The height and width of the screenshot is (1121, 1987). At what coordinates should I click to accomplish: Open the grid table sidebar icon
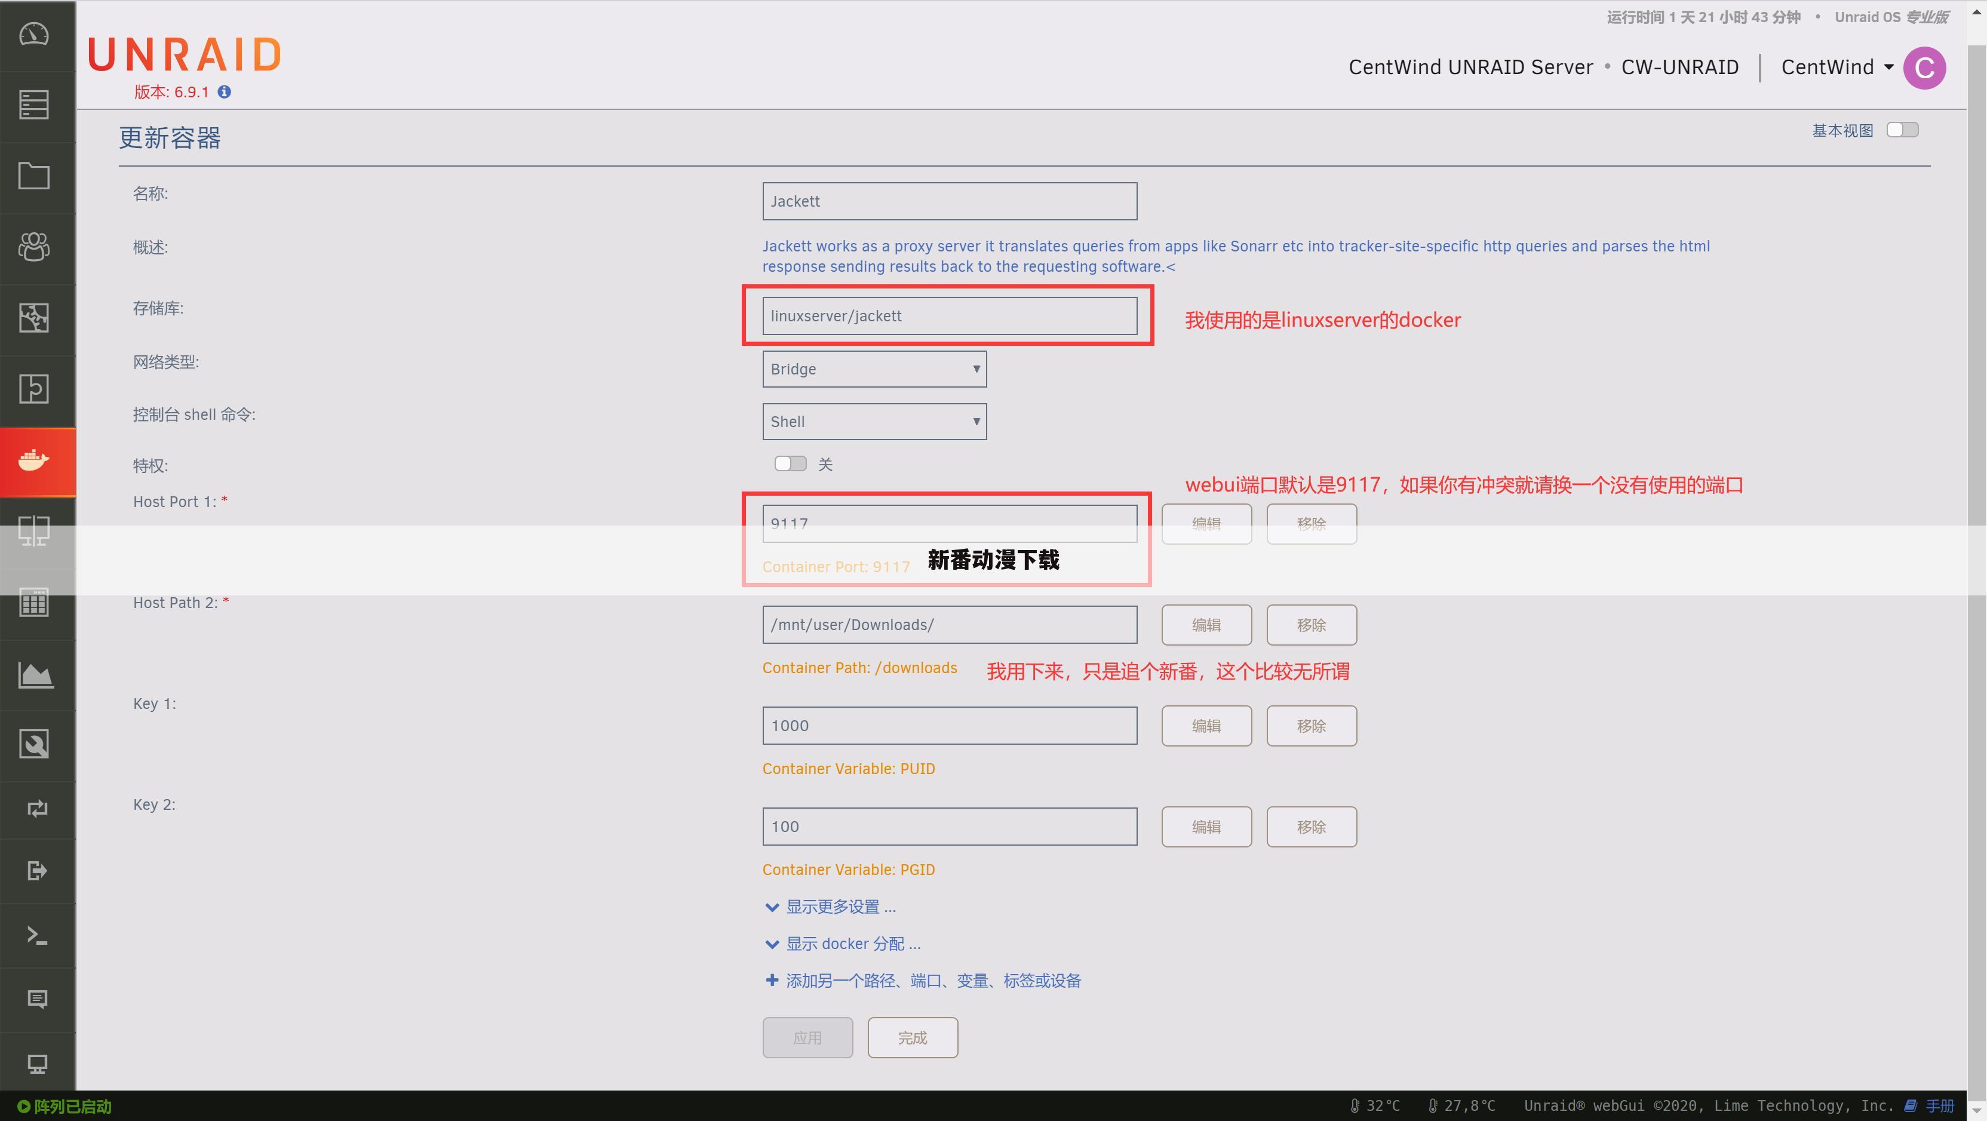(34, 603)
